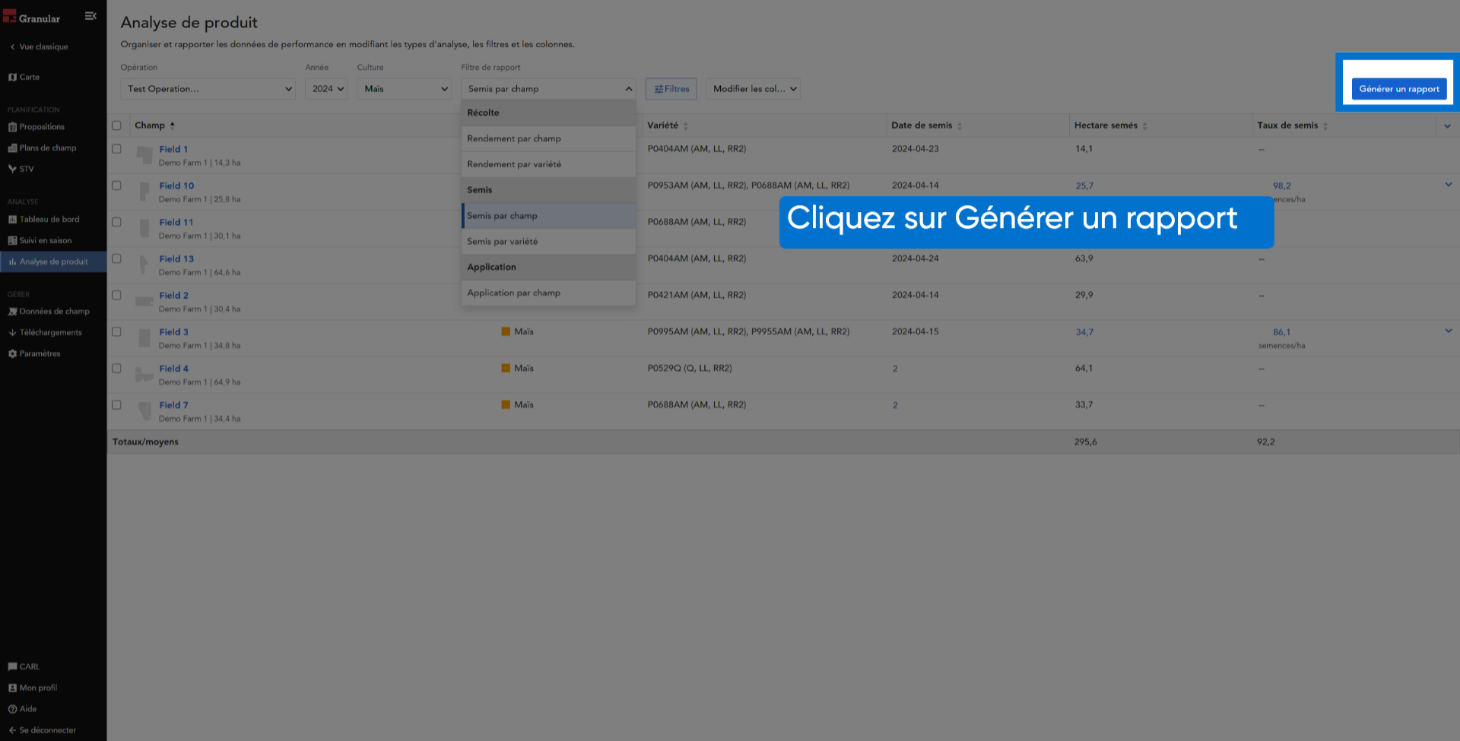This screenshot has height=741, width=1460.
Task: Expand the Field 3 row chevron
Action: coord(1449,331)
